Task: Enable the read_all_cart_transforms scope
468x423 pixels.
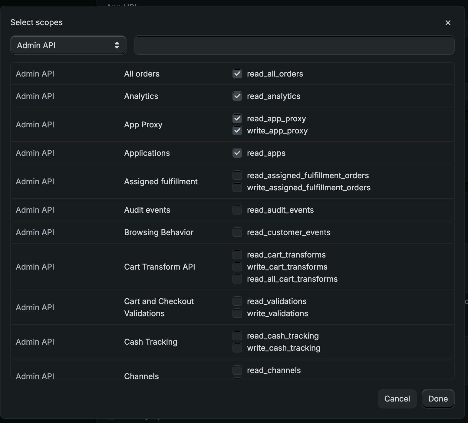Action: (x=237, y=279)
